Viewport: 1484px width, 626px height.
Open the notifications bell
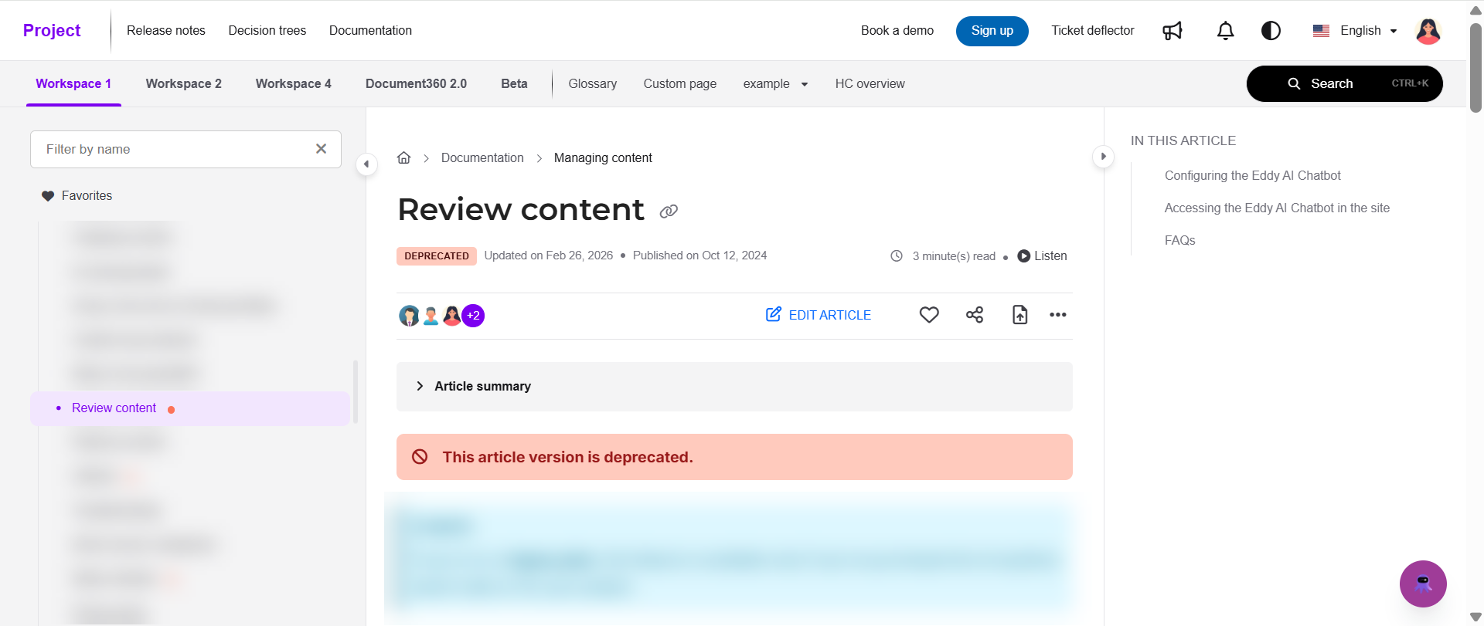coord(1225,31)
